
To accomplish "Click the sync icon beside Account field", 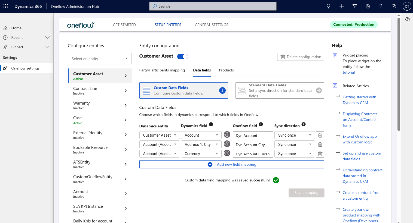I will [x=227, y=134].
